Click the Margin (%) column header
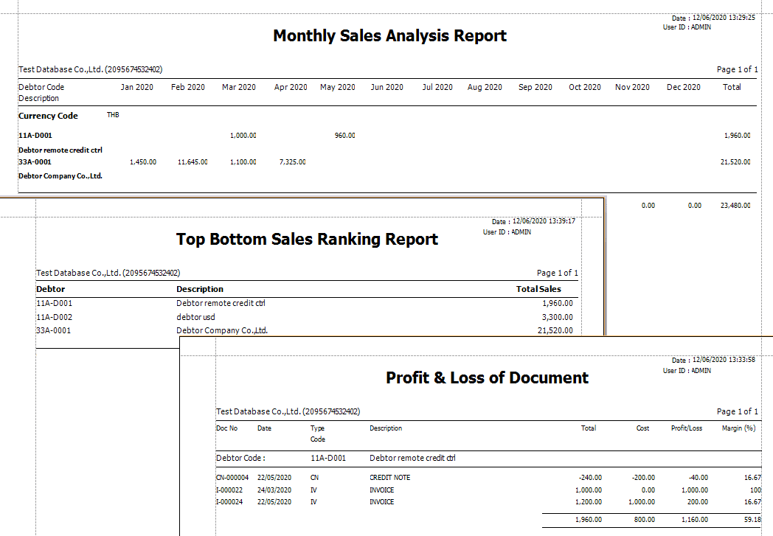This screenshot has height=536, width=773. [738, 428]
